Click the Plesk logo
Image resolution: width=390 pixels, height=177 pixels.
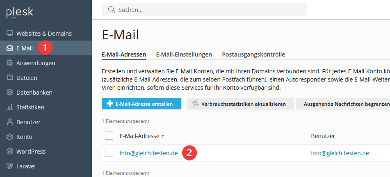[x=20, y=12]
